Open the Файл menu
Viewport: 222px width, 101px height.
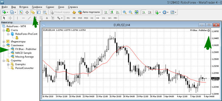click(4, 7)
